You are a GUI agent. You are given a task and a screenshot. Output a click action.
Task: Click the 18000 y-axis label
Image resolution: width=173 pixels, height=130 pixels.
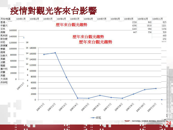[x=33, y=48]
